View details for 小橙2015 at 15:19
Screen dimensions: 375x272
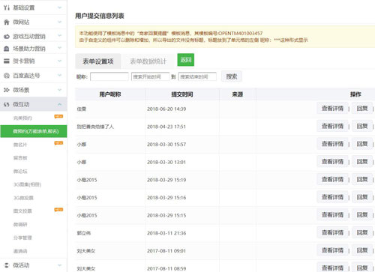[332, 179]
